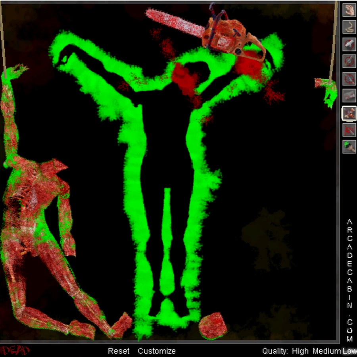Click the severed chunk on the floor

tap(213, 326)
